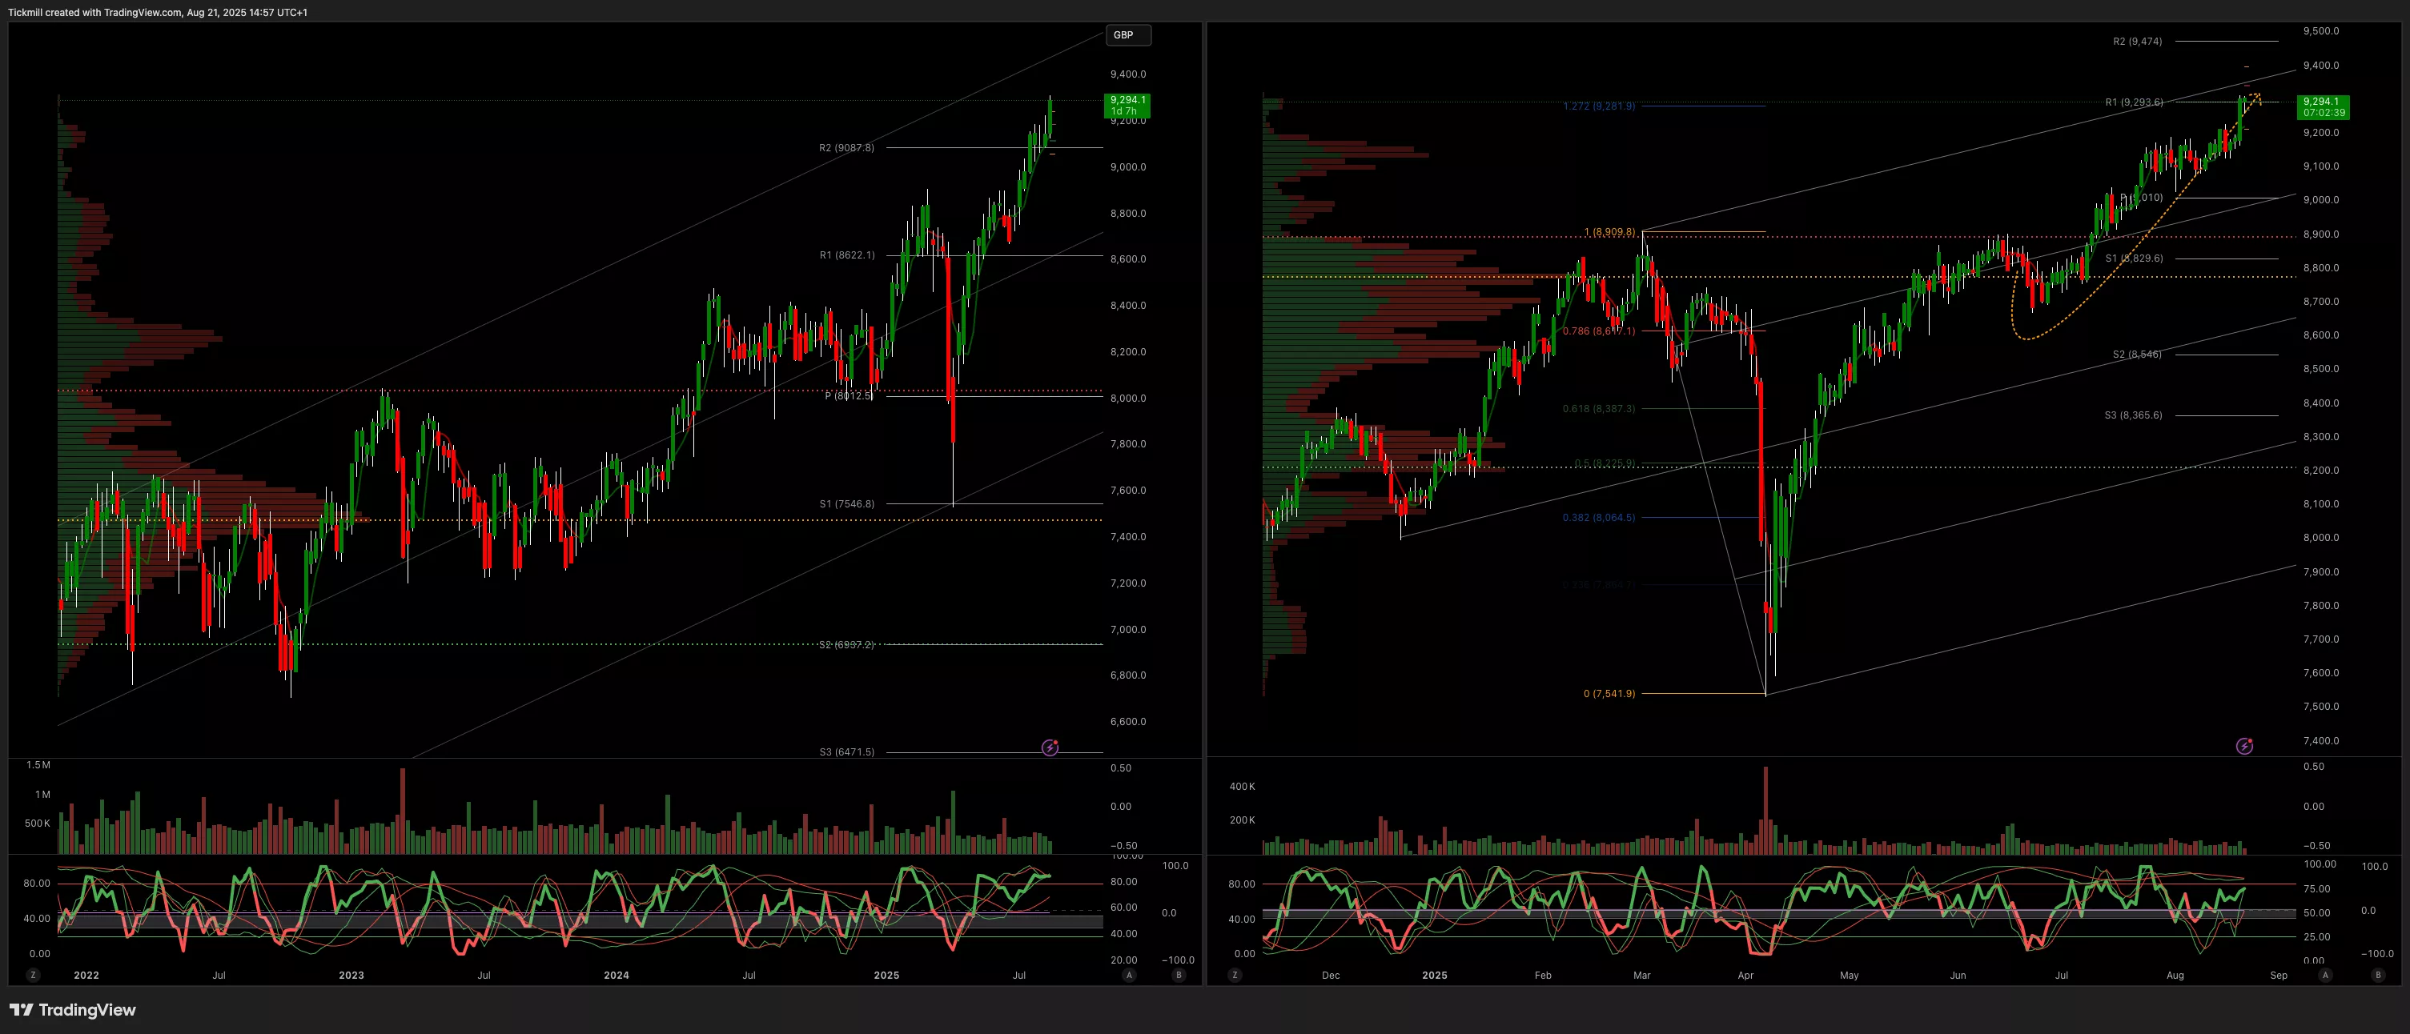Select the R1 (8622.1) pivot line label
The width and height of the screenshot is (2410, 1034).
point(846,255)
